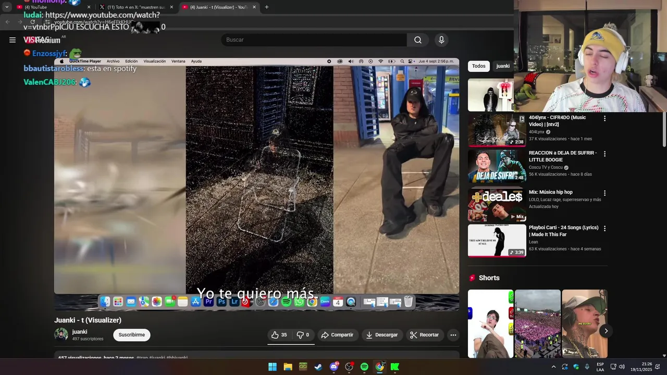Open Discord from the taskbar
This screenshot has height=375, width=667.
[x=334, y=367]
